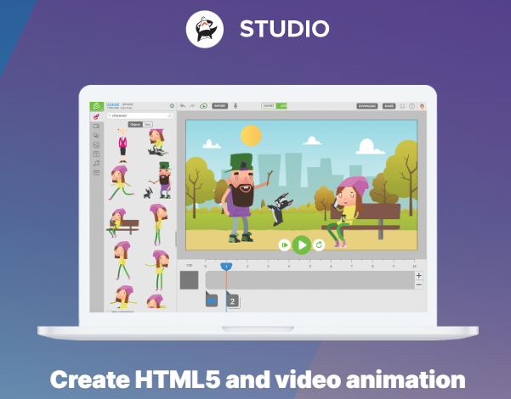Screen dimensions: 511x399
Task: Click the play from current position button
Action: (285, 244)
